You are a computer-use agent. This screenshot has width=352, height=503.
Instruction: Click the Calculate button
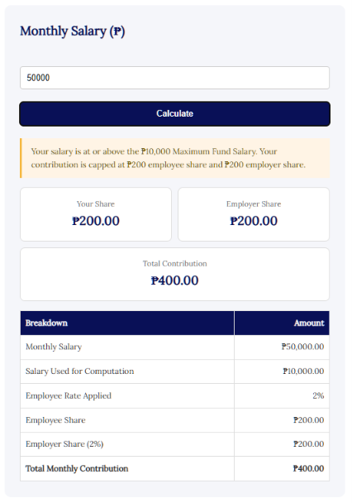pyautogui.click(x=174, y=113)
